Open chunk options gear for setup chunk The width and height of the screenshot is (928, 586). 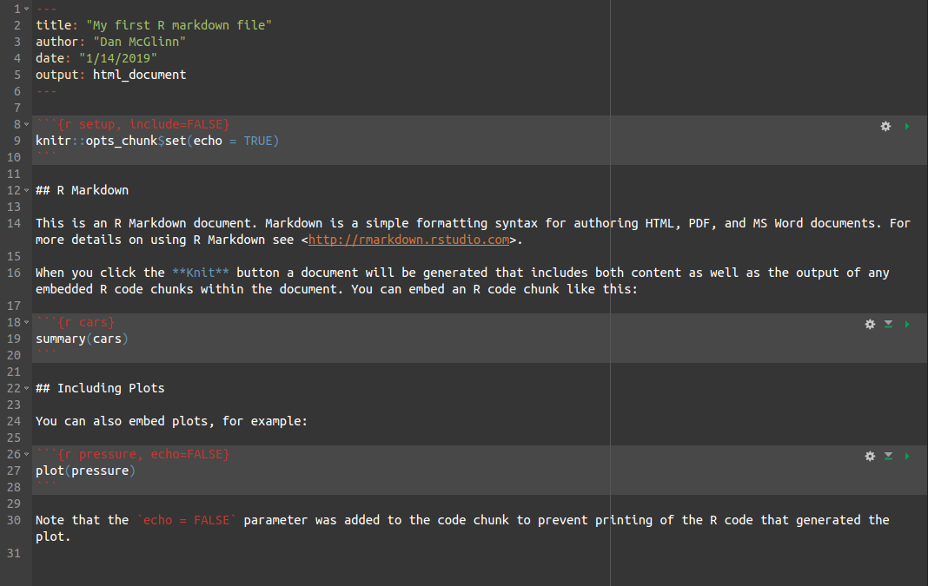coord(885,126)
